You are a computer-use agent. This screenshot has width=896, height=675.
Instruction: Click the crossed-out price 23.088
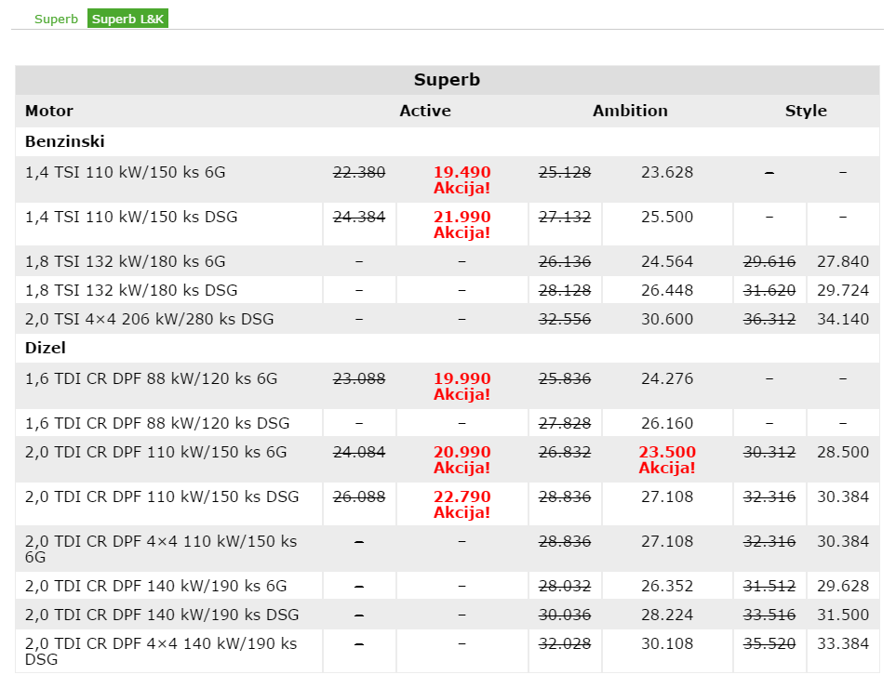click(359, 378)
